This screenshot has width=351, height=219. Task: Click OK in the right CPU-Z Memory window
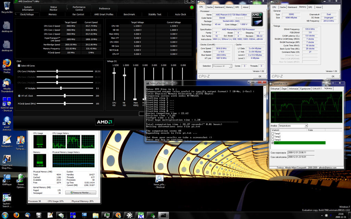(333, 76)
